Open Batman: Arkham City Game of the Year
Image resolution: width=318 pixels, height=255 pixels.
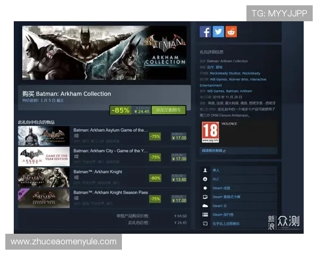click(110, 151)
